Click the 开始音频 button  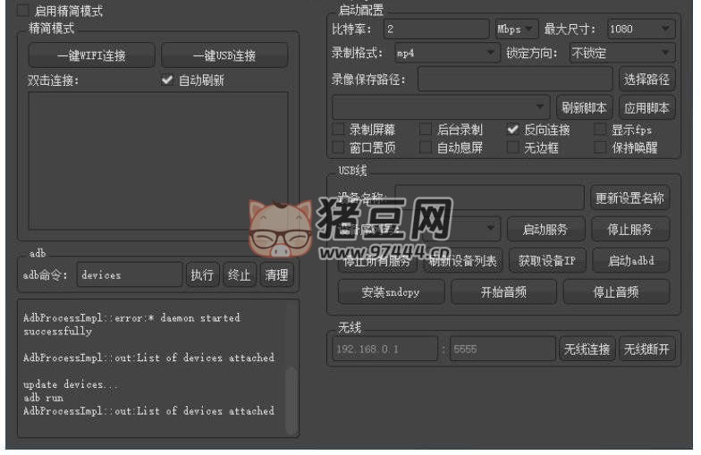coord(504,291)
